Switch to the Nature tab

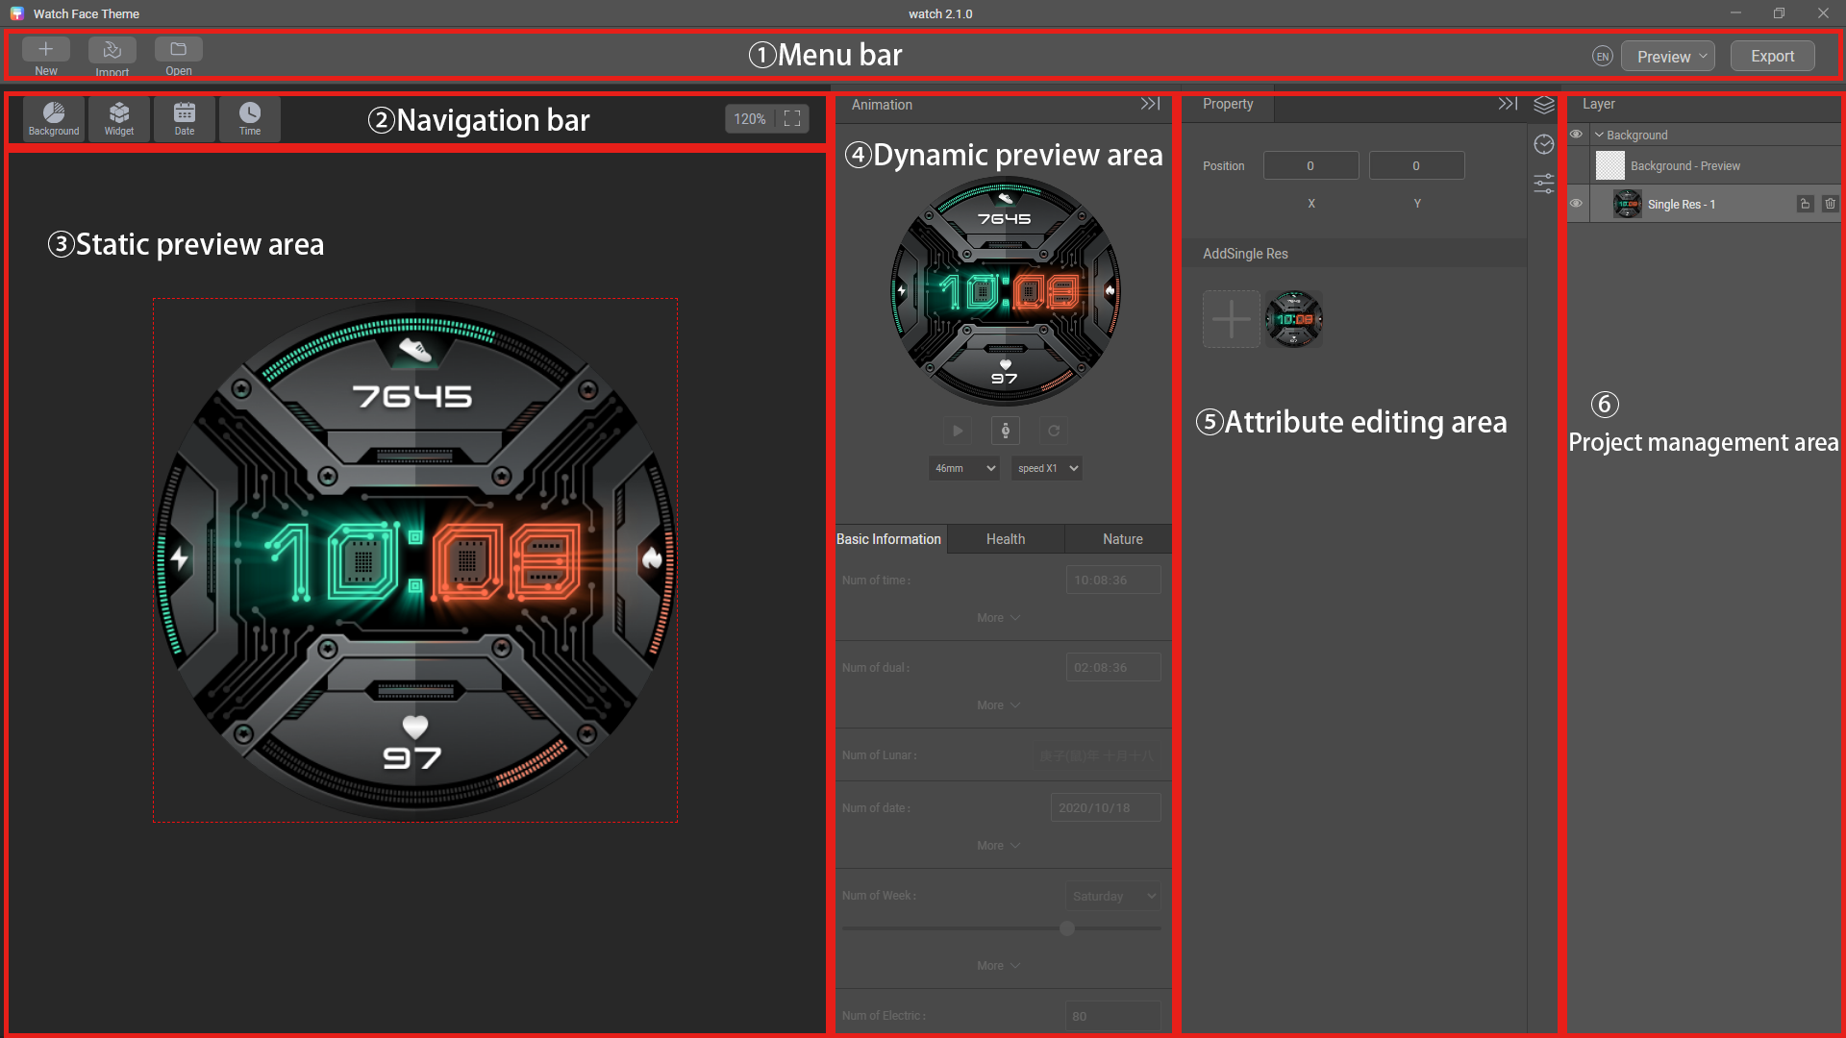[x=1122, y=539]
